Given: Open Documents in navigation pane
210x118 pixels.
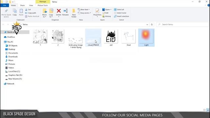Looking at the screenshot, I should click(12, 53).
